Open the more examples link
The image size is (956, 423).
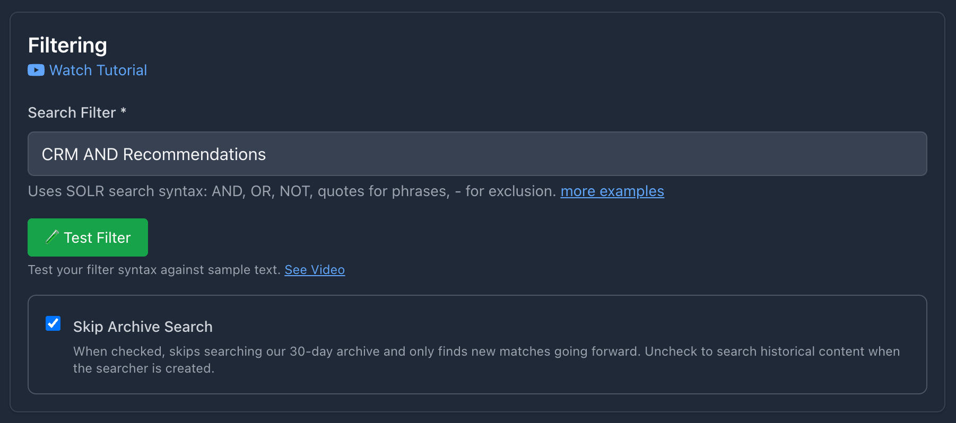pyautogui.click(x=612, y=191)
